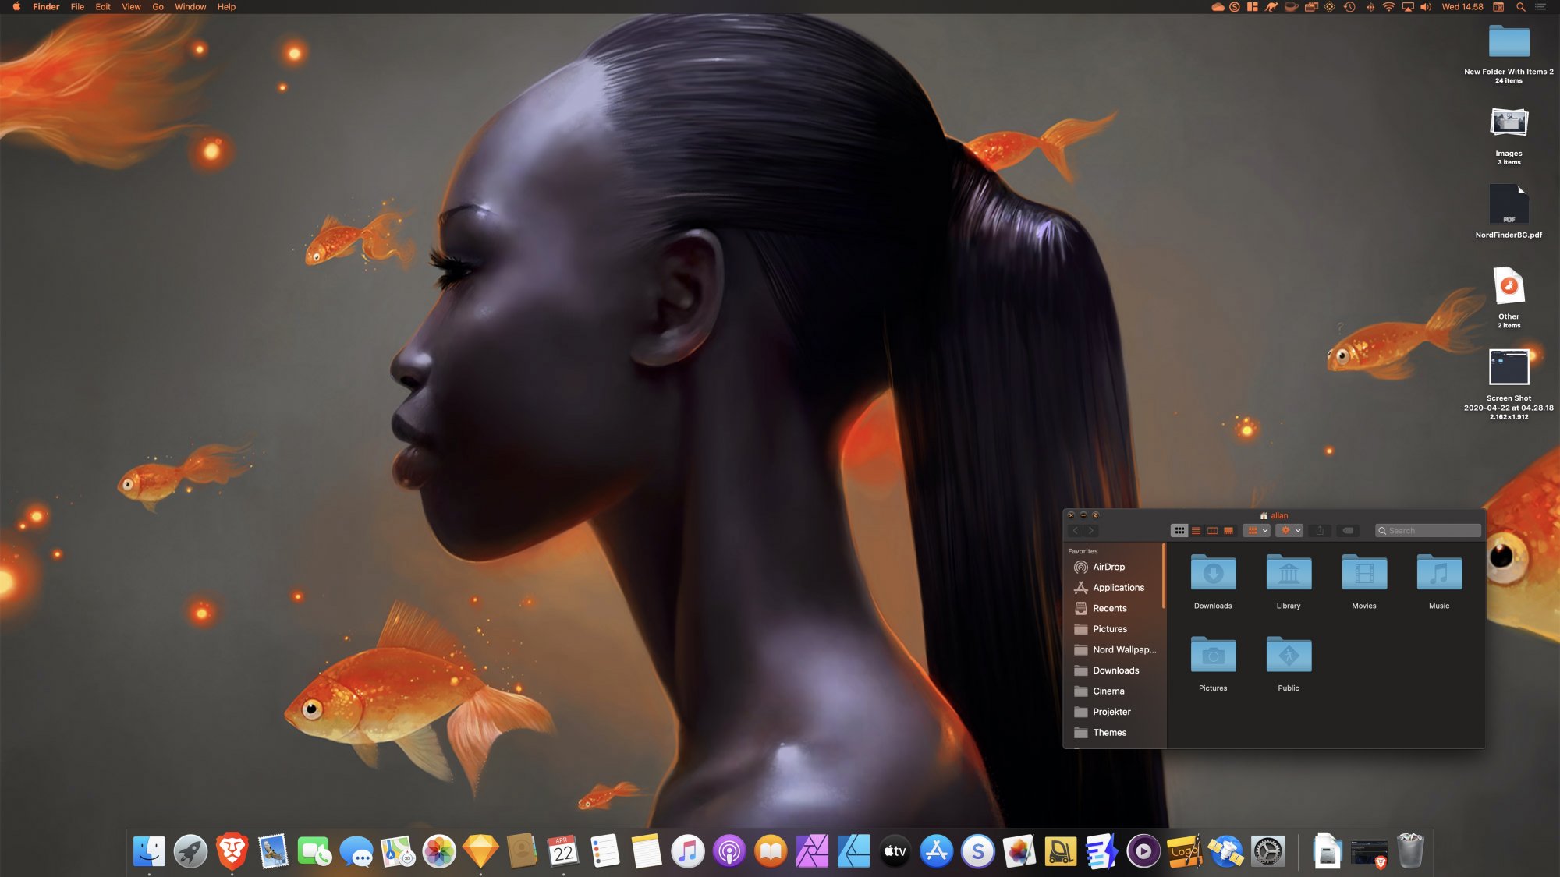
Task: Go forward in the Finder window
Action: (1091, 531)
